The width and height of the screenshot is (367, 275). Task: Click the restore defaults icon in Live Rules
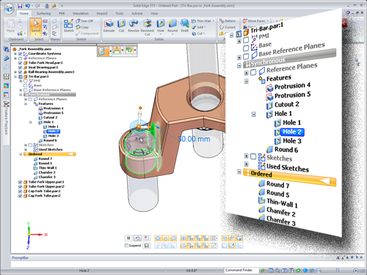[137, 238]
